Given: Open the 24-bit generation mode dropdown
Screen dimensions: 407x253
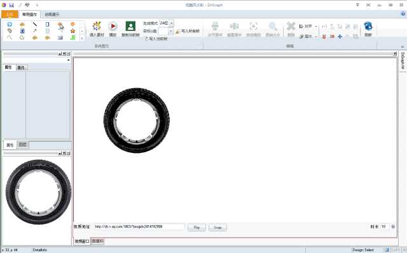Looking at the screenshot, I should click(171, 23).
